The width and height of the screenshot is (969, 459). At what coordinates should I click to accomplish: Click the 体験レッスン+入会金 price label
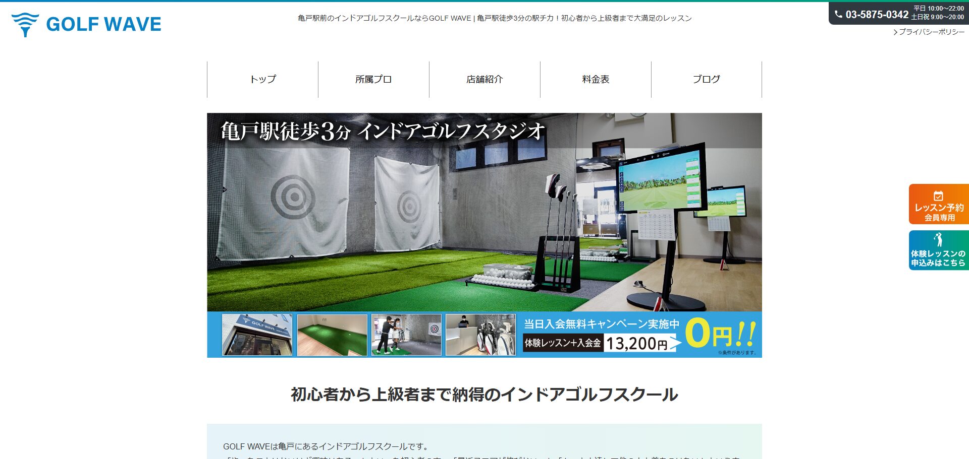point(562,343)
